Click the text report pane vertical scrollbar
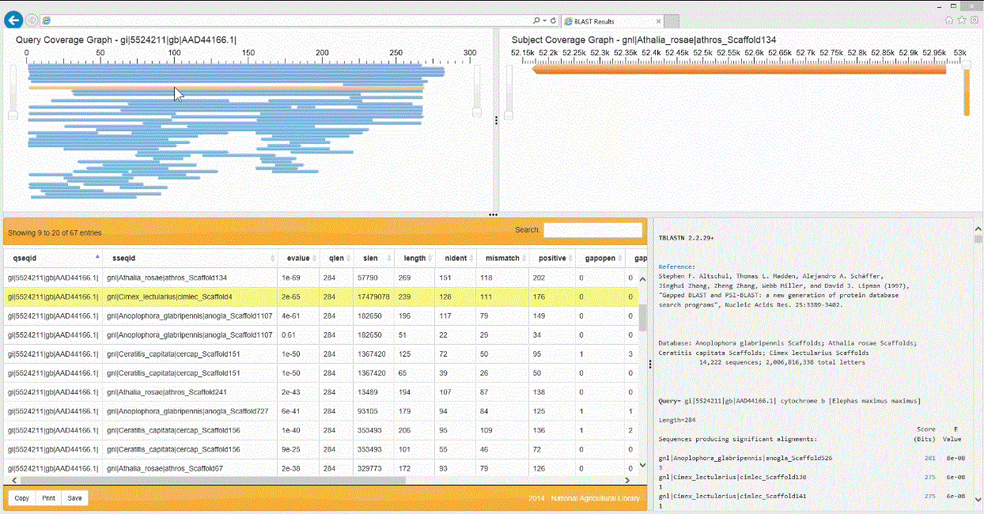This screenshot has height=514, width=984. (x=978, y=240)
